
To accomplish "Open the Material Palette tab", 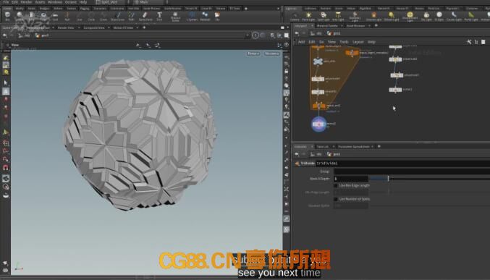I will tap(327, 25).
